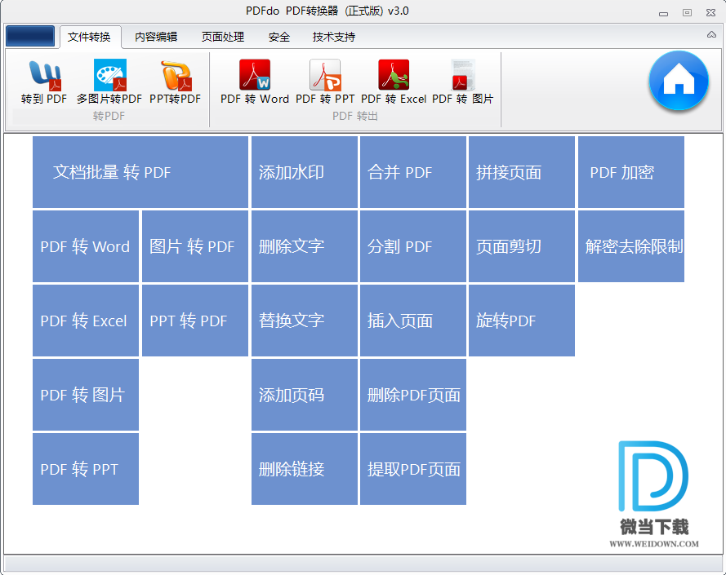The height and width of the screenshot is (575, 726).
Task: Open the 拼接页面 tile
Action: (522, 172)
